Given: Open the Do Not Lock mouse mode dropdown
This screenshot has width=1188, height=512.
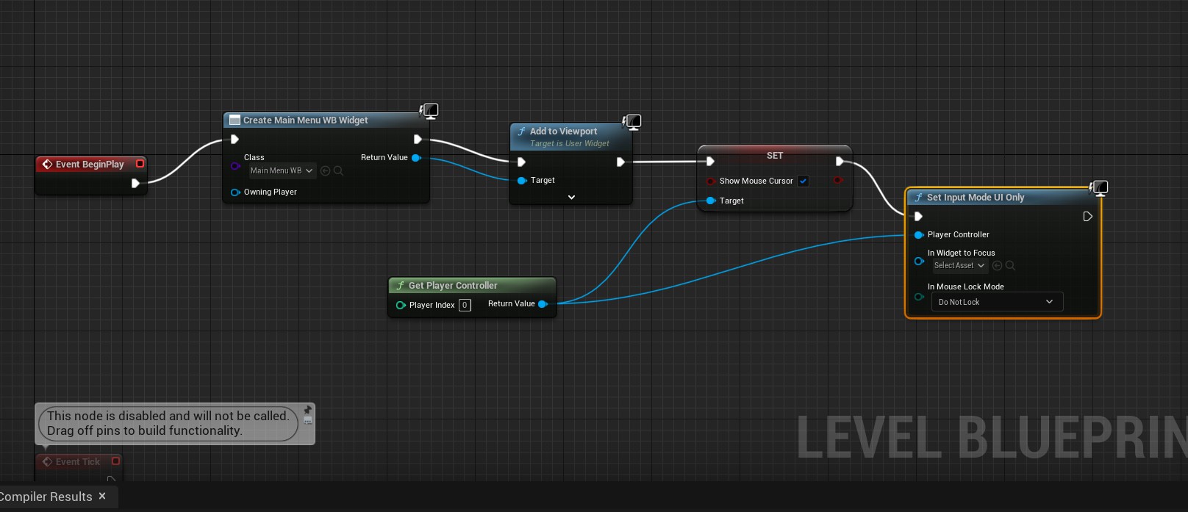Looking at the screenshot, I should tap(996, 302).
